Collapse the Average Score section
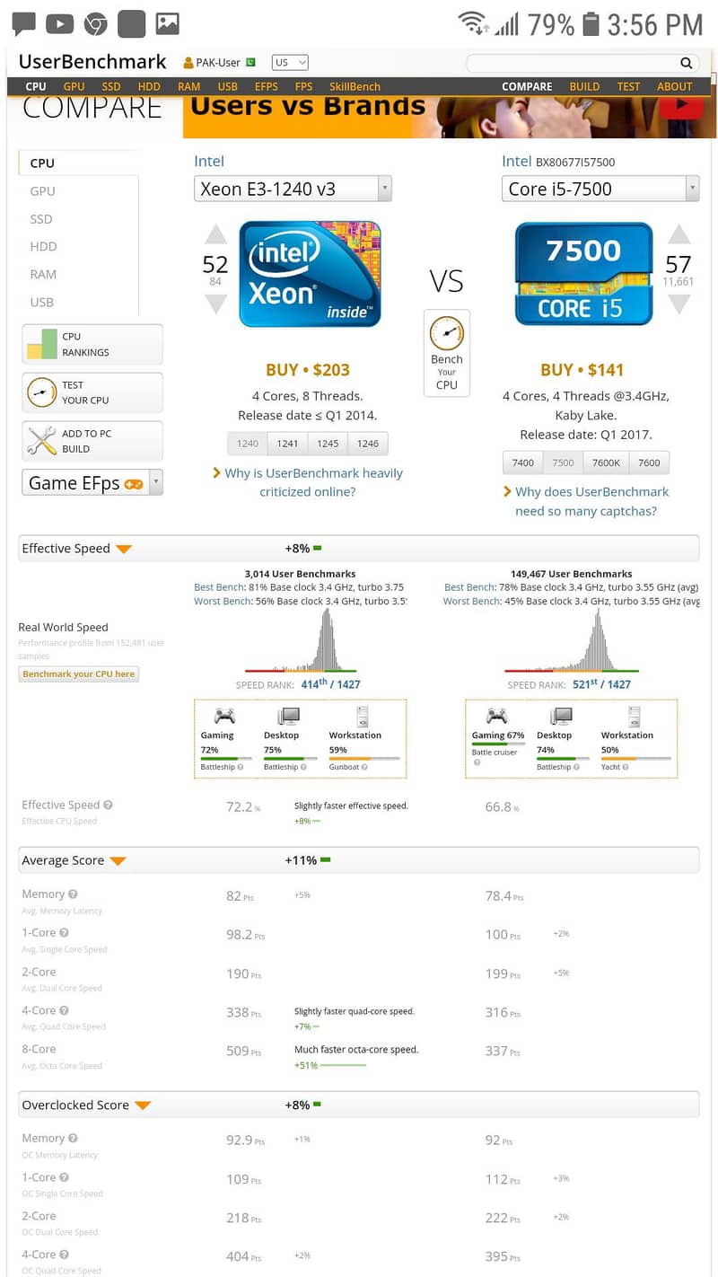 tap(118, 861)
